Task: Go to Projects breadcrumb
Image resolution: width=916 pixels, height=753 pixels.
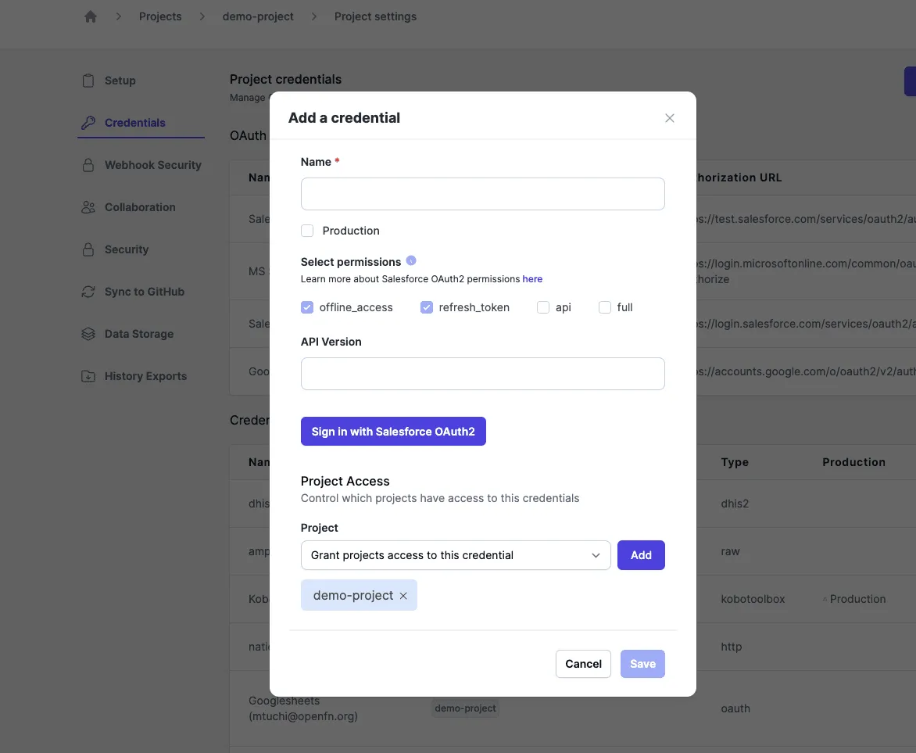Action: point(160,16)
